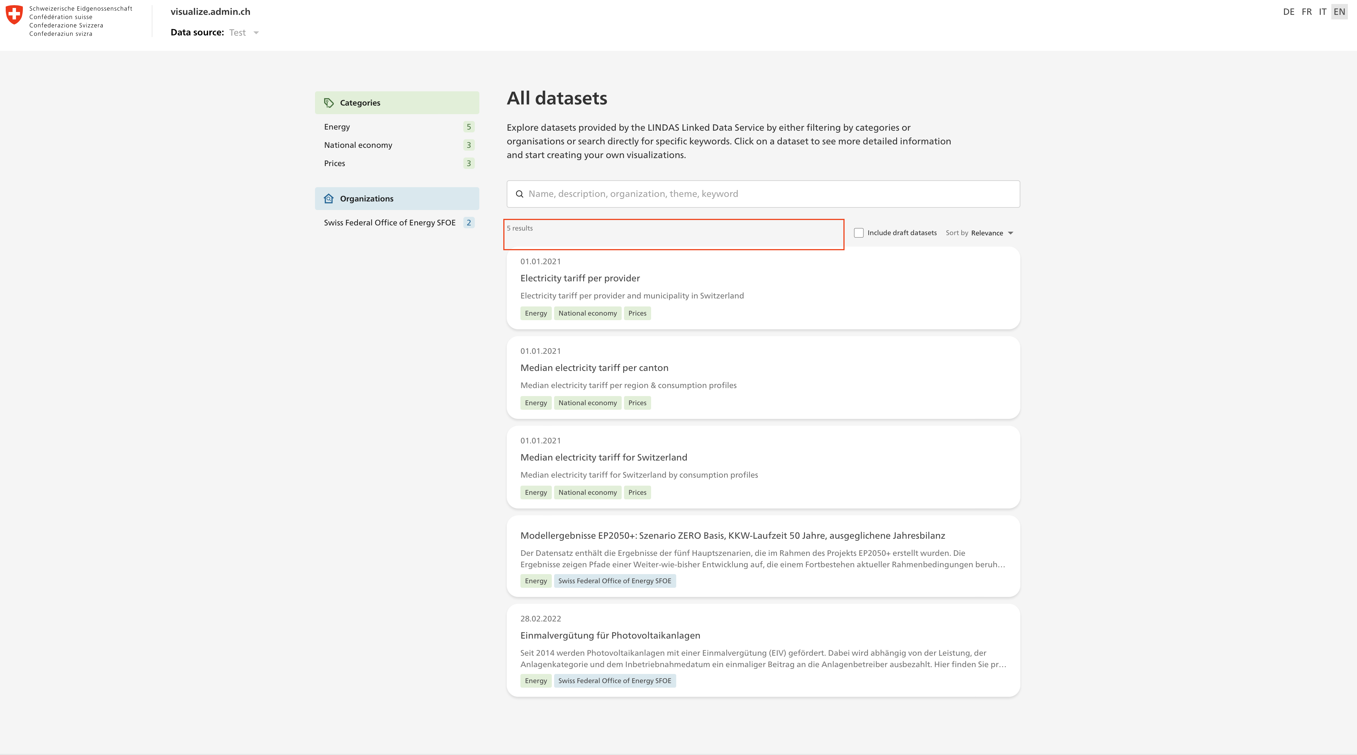The height and width of the screenshot is (755, 1357).
Task: Filter datasets by the Energy category
Action: pos(337,126)
